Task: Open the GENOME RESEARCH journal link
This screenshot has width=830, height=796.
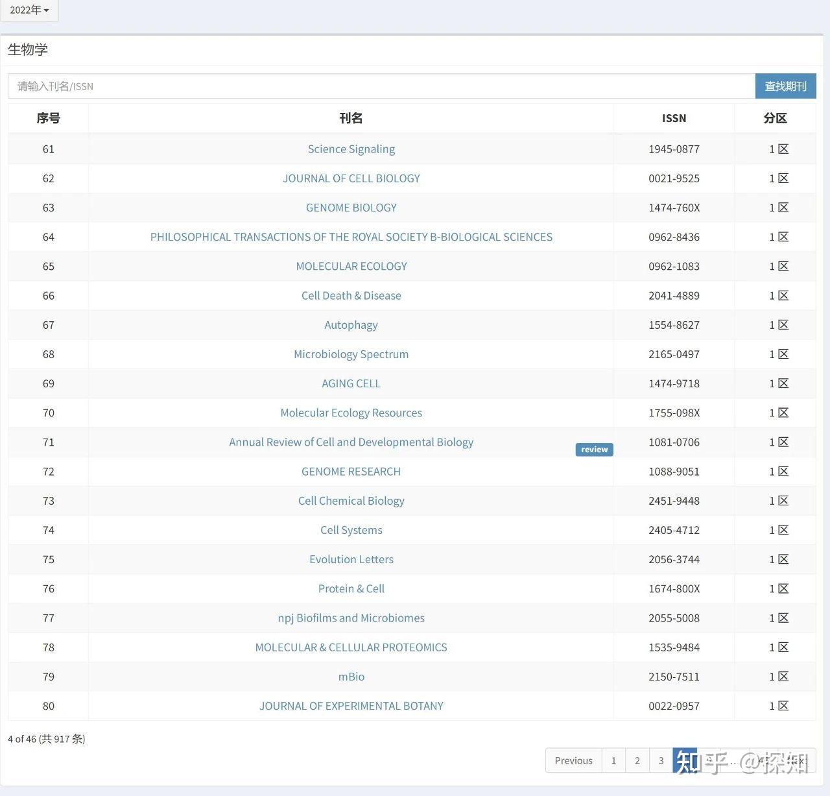Action: 351,472
